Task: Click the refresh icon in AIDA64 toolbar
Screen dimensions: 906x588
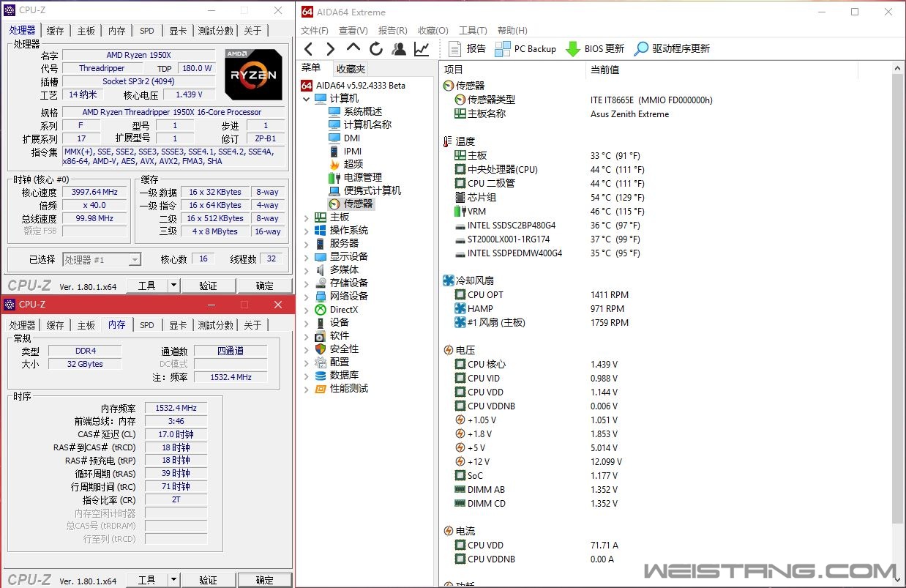Action: 376,49
